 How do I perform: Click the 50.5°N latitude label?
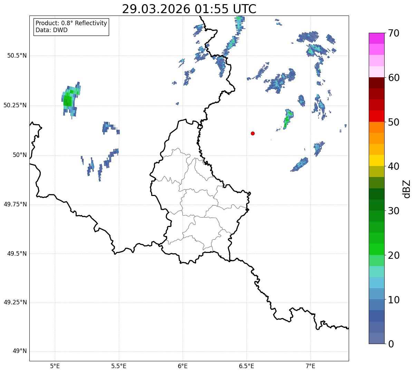17,56
